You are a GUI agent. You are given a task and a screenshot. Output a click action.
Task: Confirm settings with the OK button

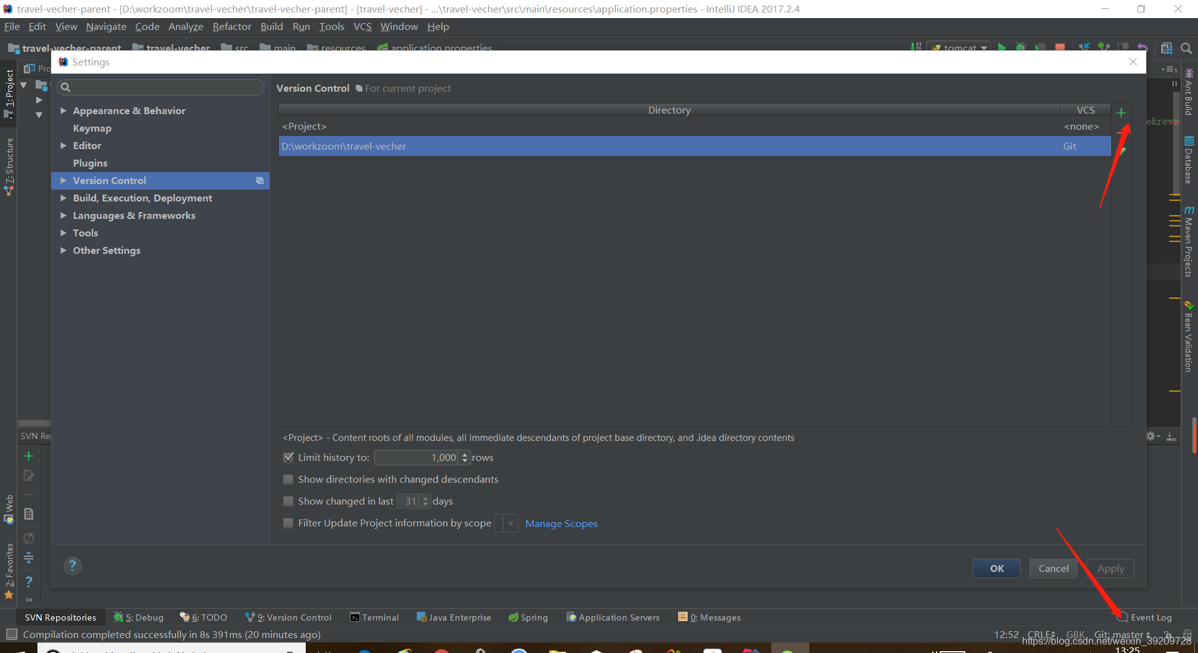click(996, 568)
